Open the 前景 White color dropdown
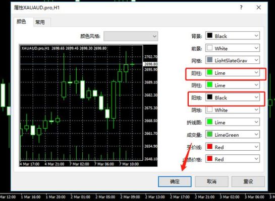The width and height of the screenshot is (275, 201). tap(233, 48)
